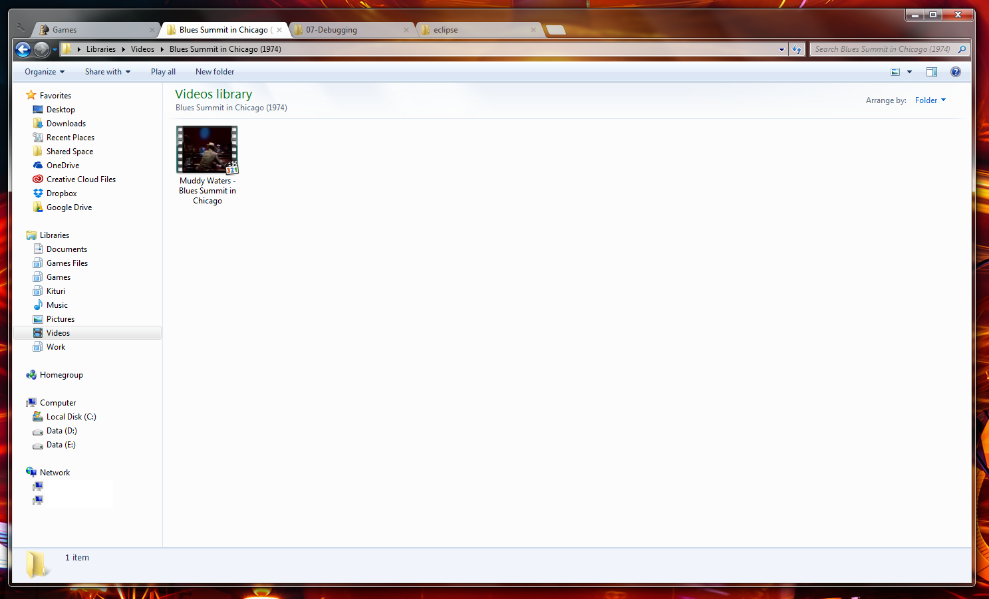989x599 pixels.
Task: Open Creative Cloud Files
Action: coord(81,180)
